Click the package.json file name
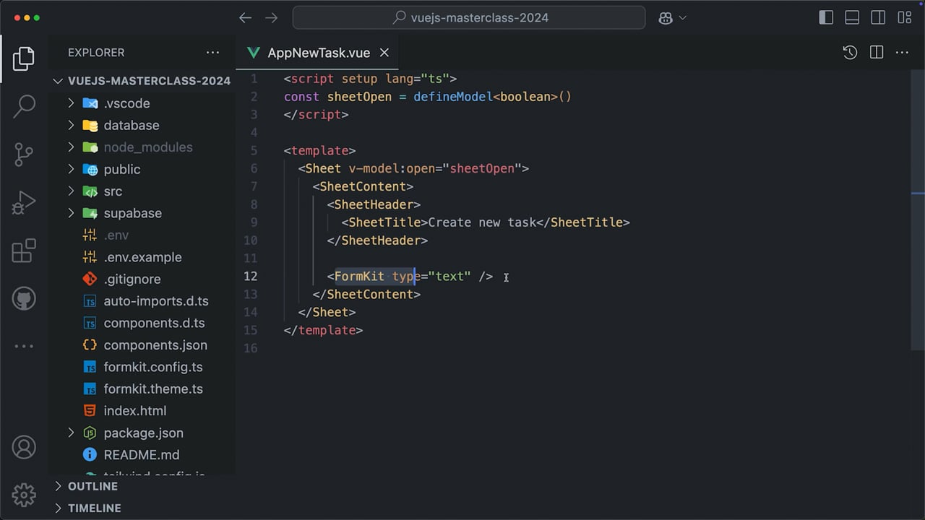The height and width of the screenshot is (520, 925). point(143,433)
